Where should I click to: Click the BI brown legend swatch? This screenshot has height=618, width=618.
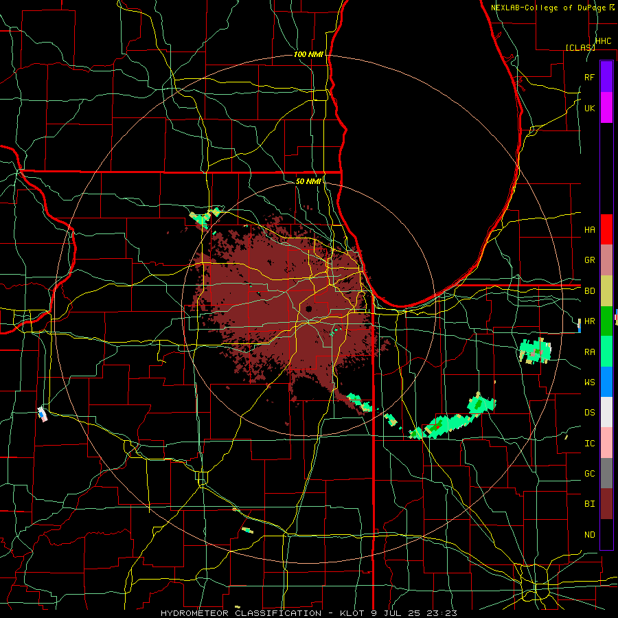[606, 504]
